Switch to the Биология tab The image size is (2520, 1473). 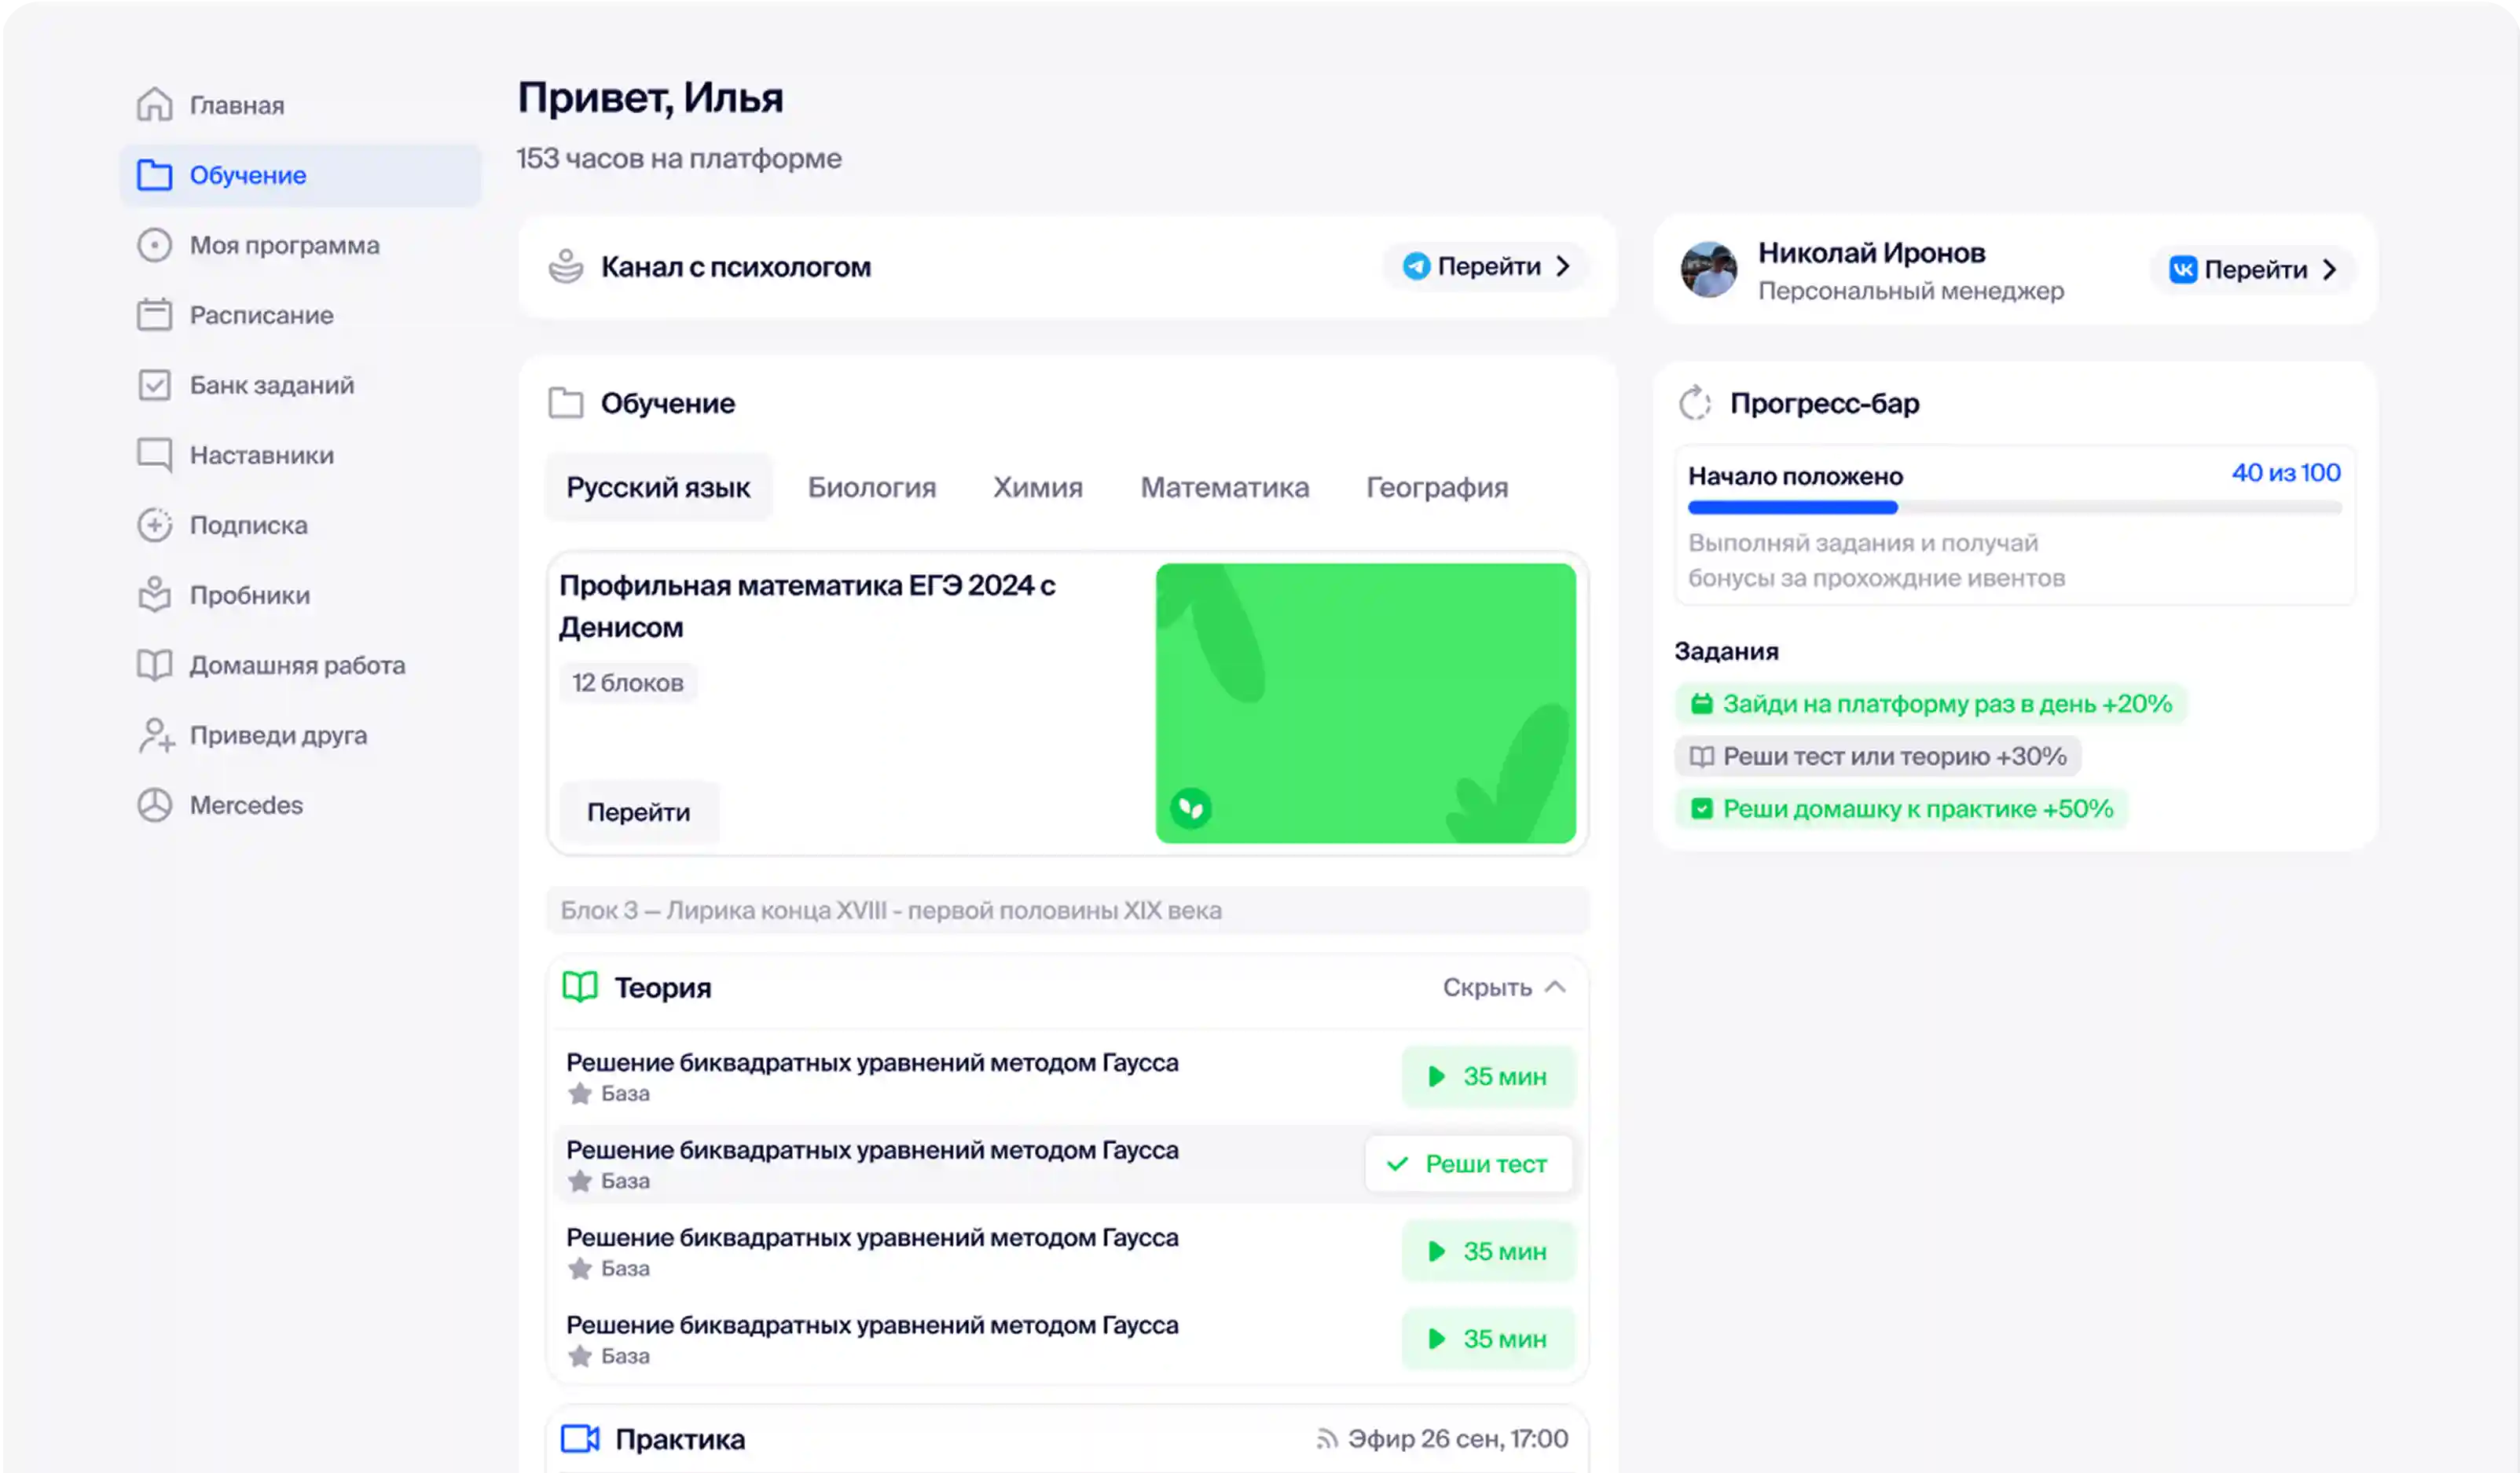871,487
